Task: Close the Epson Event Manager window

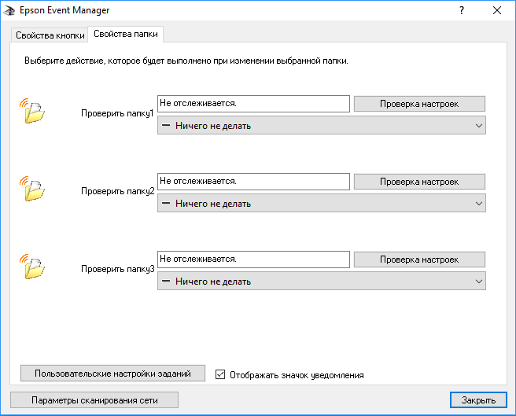Action: [497, 10]
